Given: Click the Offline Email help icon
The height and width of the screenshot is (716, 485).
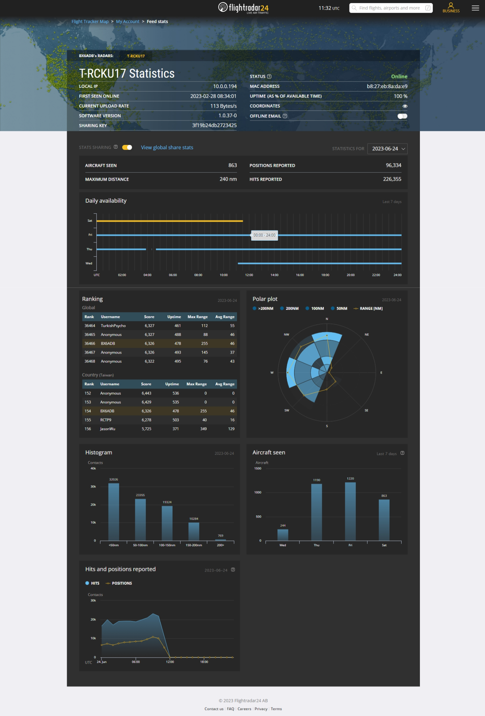Looking at the screenshot, I should (x=285, y=116).
